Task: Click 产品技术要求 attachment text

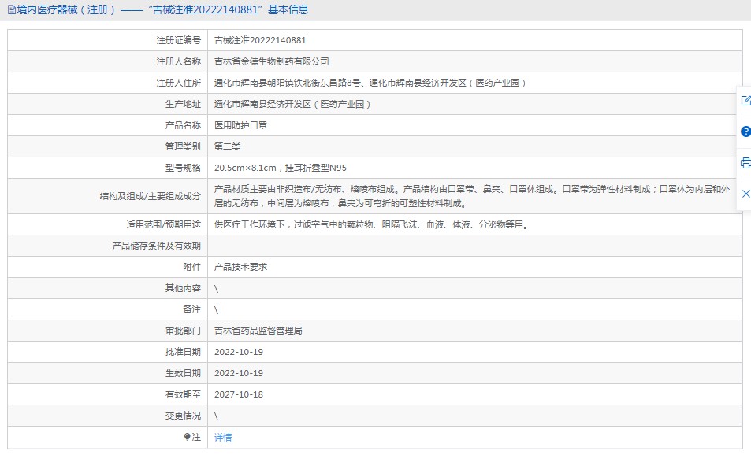Action: pos(240,267)
